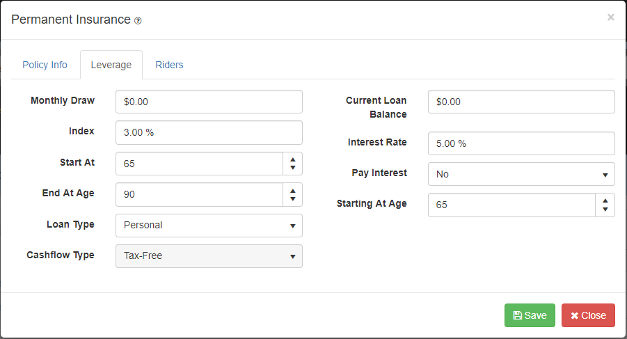This screenshot has width=627, height=339.
Task: Save the insurance settings
Action: point(530,315)
